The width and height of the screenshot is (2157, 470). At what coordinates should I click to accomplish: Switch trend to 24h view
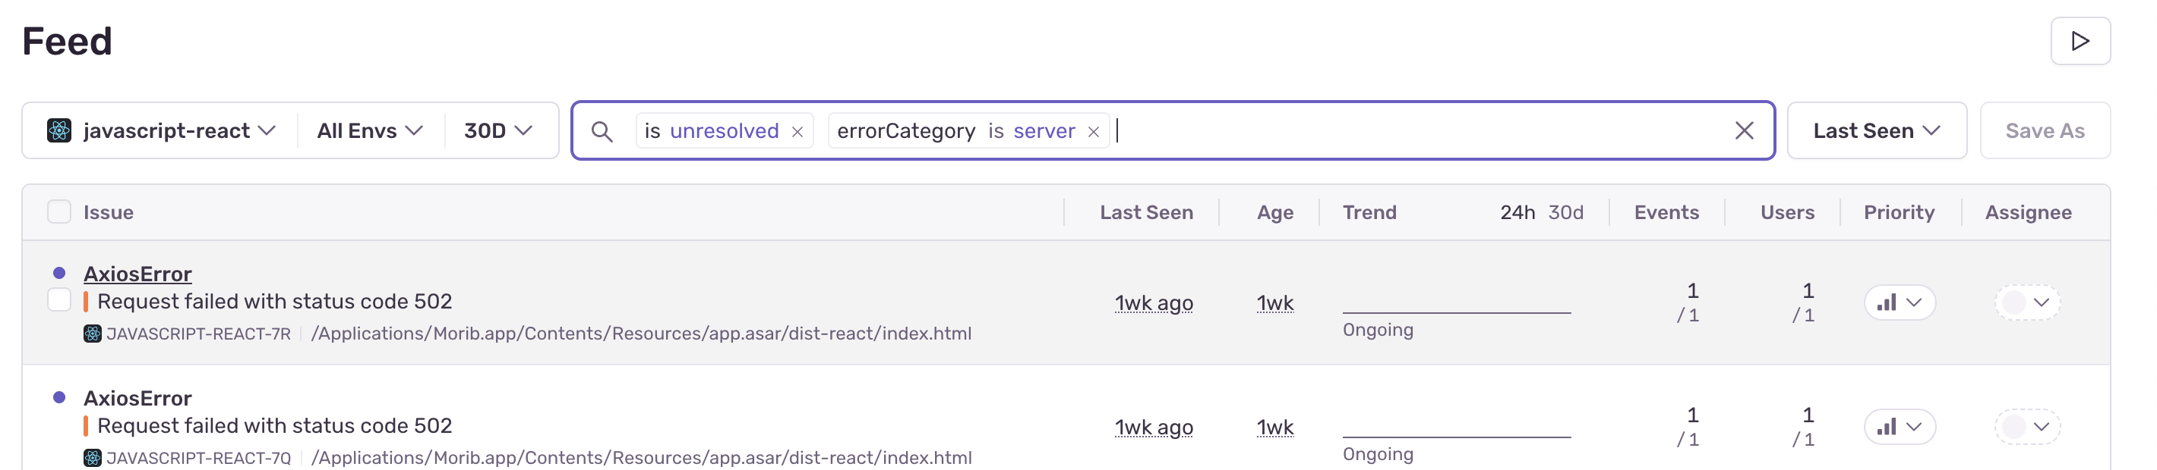[x=1517, y=212]
